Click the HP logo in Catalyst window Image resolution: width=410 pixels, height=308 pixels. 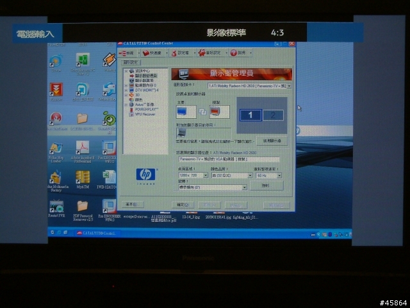click(145, 175)
